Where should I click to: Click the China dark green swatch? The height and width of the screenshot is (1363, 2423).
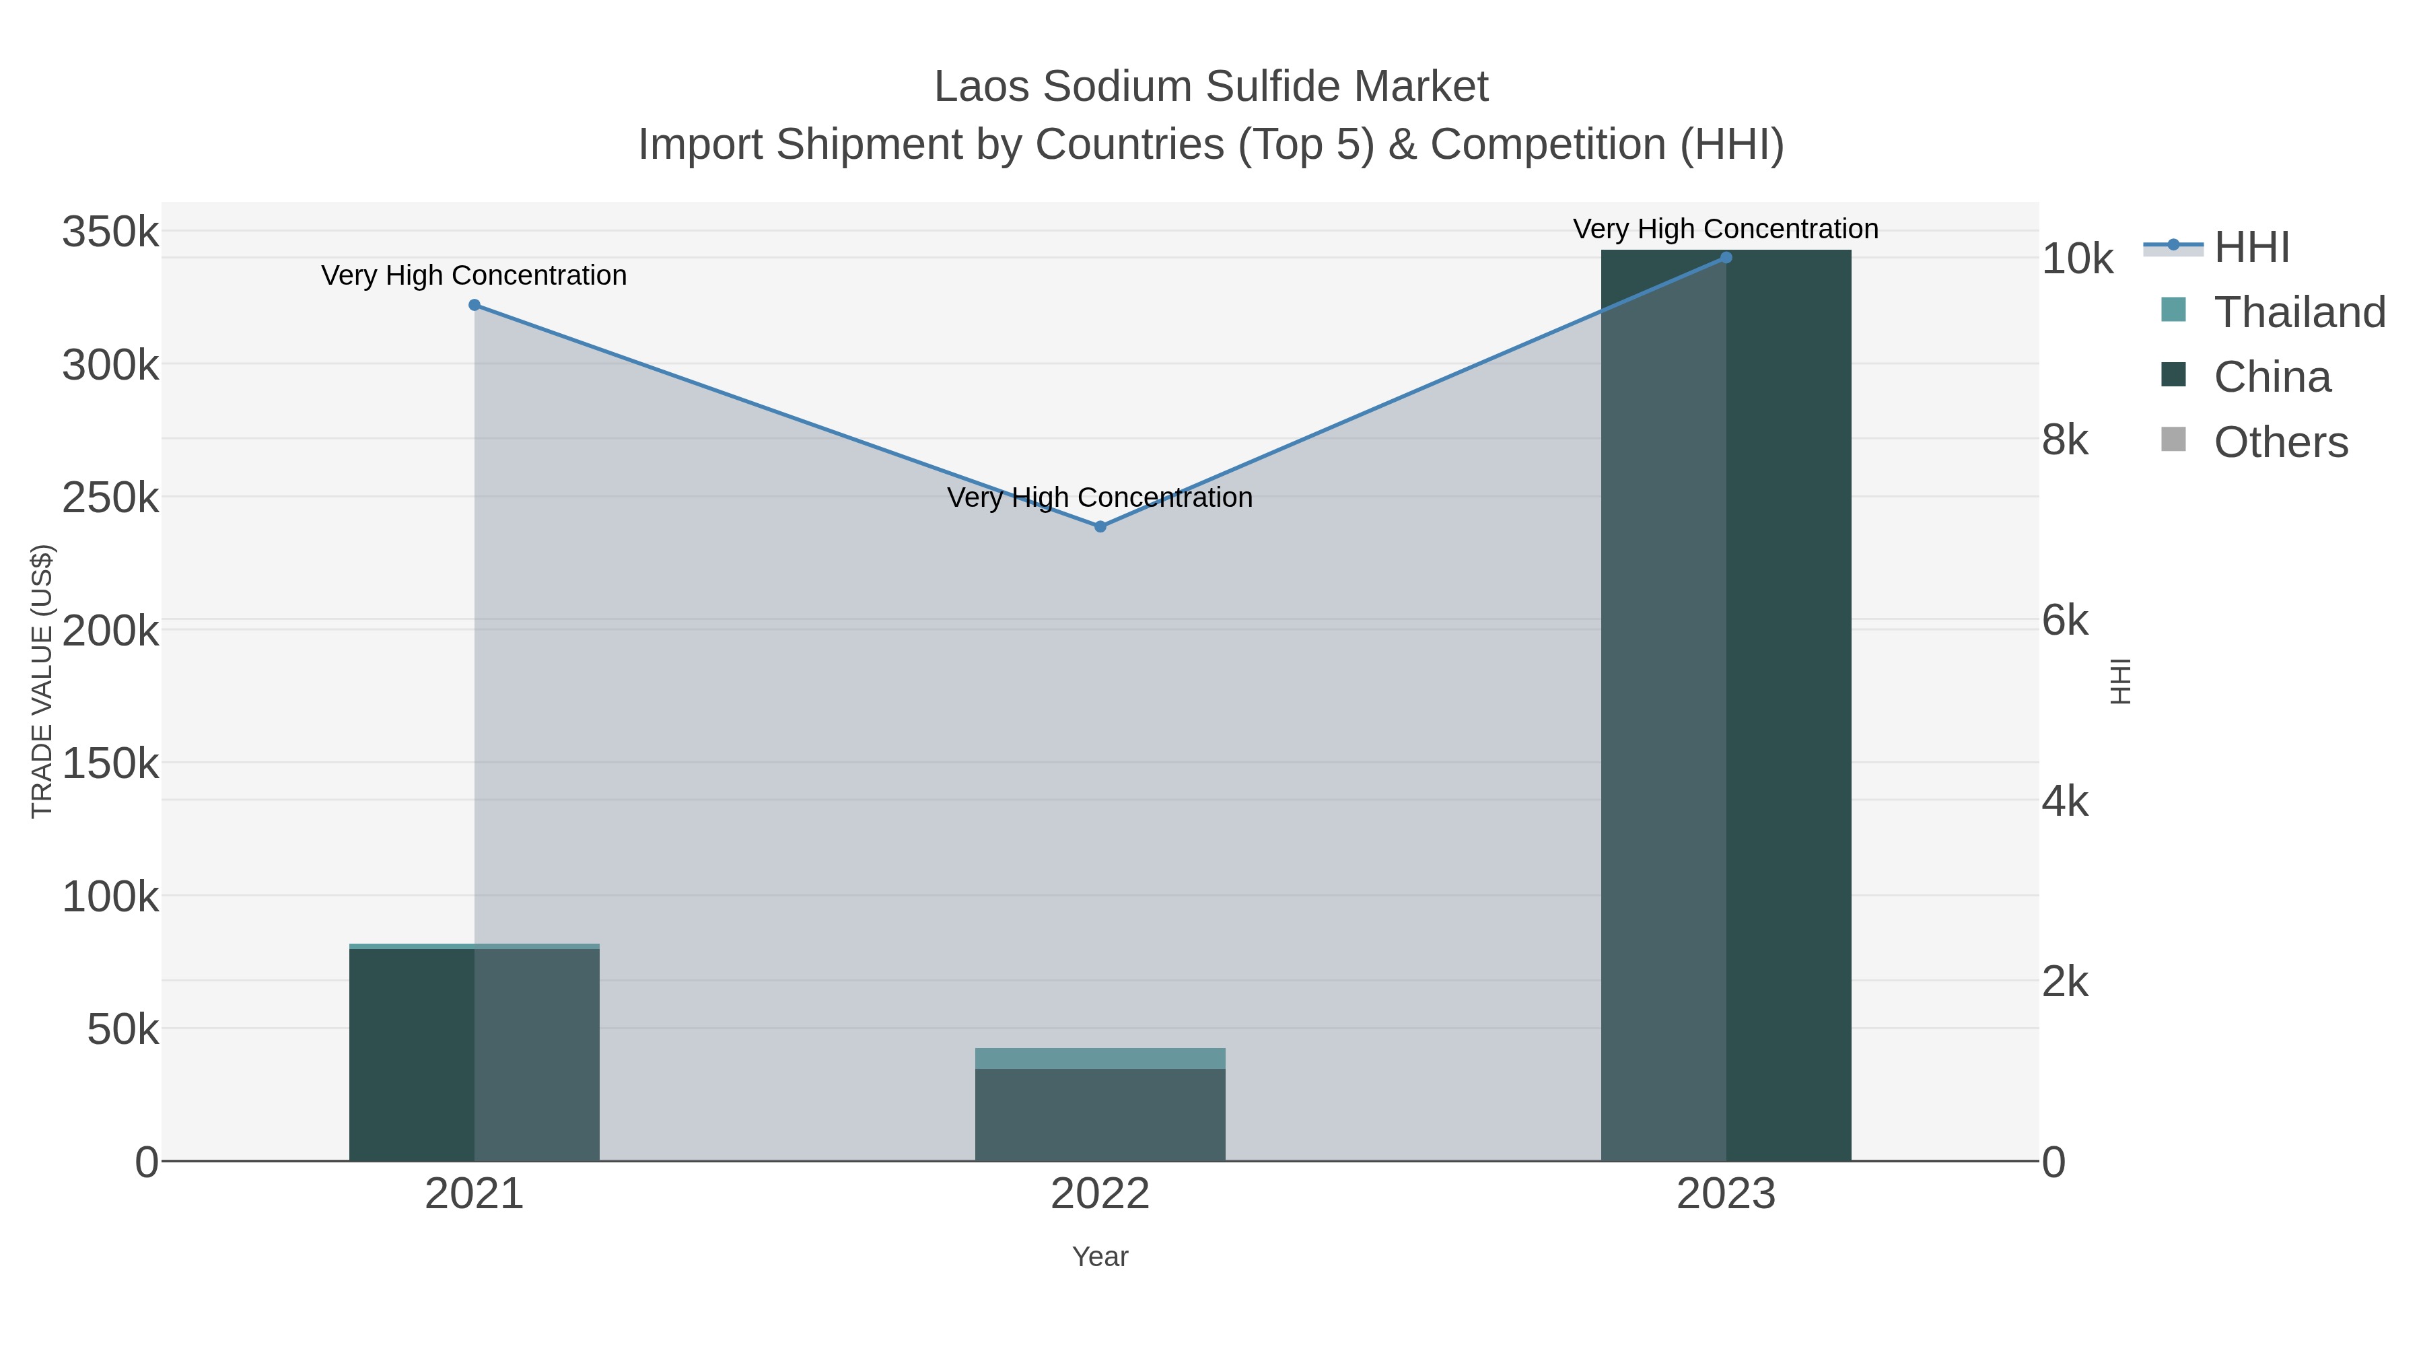[x=2174, y=374]
